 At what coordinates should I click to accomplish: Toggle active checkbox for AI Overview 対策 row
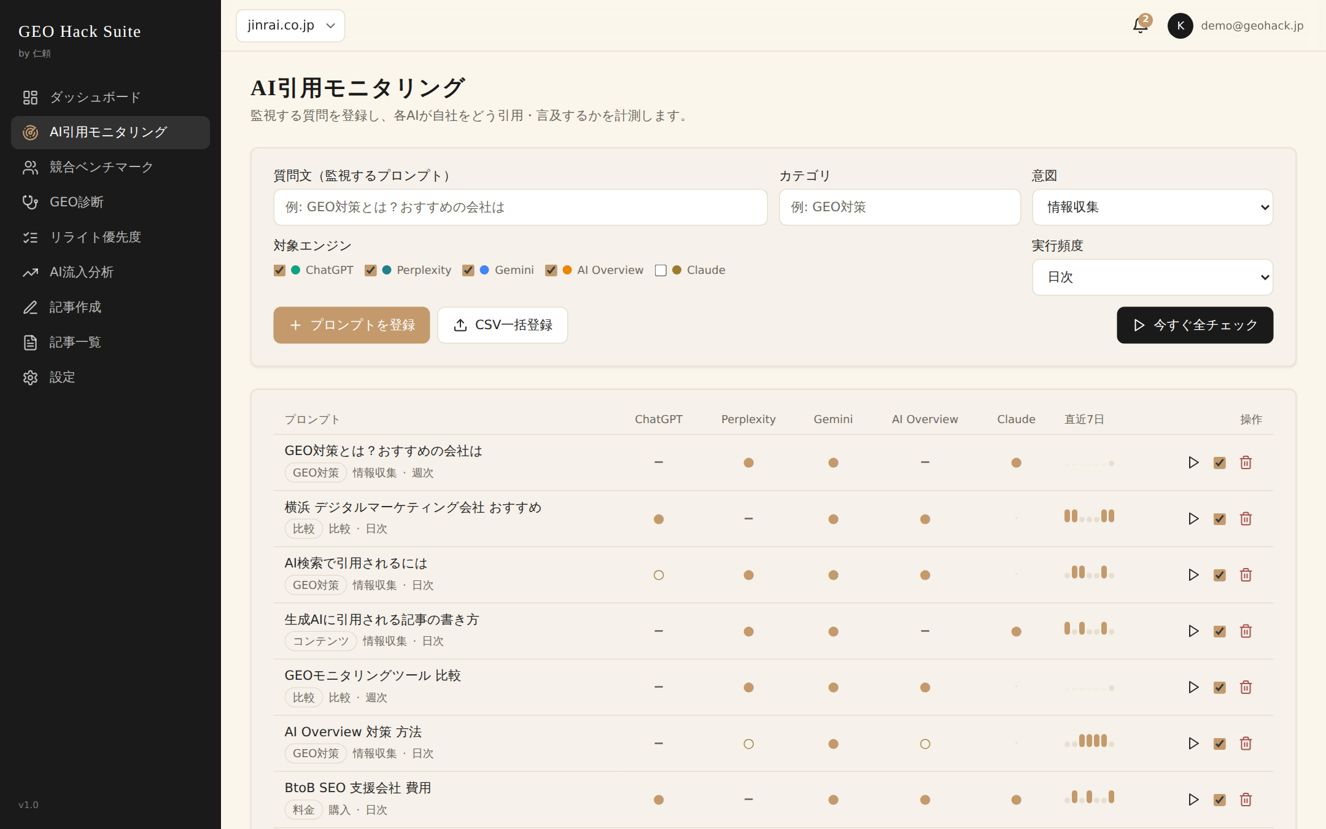[x=1220, y=744]
